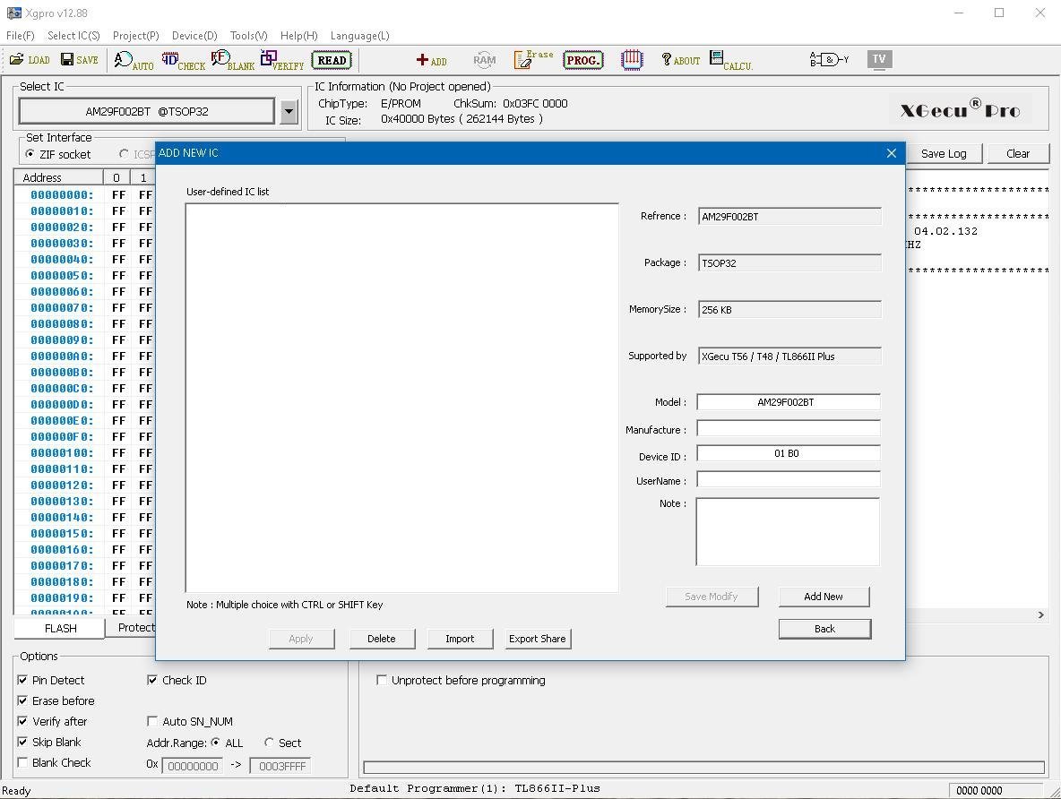
Task: Enable the Auto SN_NUM checkbox
Action: point(152,721)
